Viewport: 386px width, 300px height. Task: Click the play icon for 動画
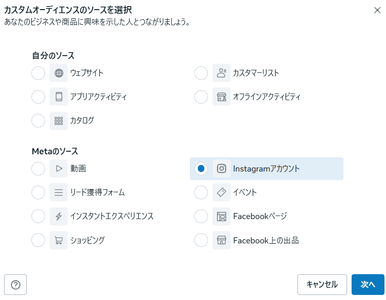pyautogui.click(x=59, y=168)
